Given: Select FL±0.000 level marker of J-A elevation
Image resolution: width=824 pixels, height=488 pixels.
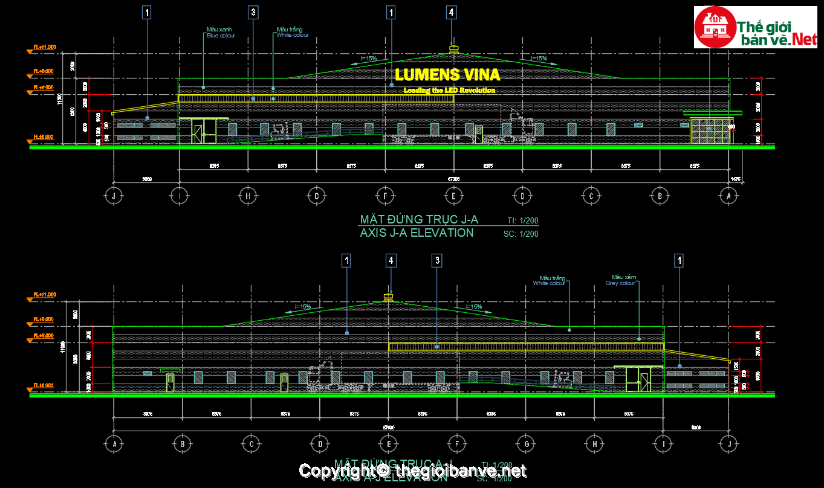Looking at the screenshot, I should (41, 138).
